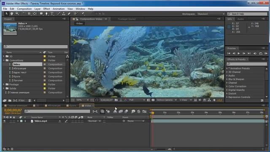Open the Composition menu
Screen dimensions: 270x152
coord(24,9)
